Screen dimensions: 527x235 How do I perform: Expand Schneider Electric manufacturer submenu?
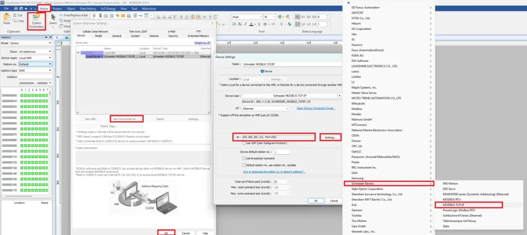(x=389, y=183)
